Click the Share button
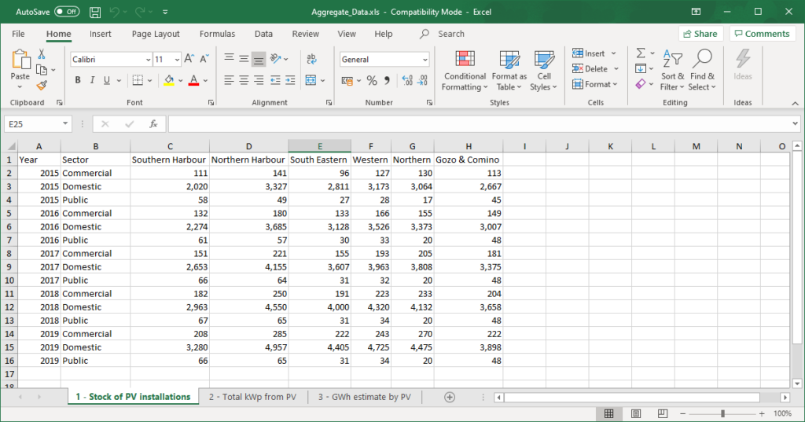Viewport: 805px width, 422px height. click(700, 34)
